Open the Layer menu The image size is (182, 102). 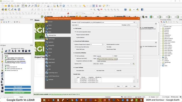[x=14, y=3]
